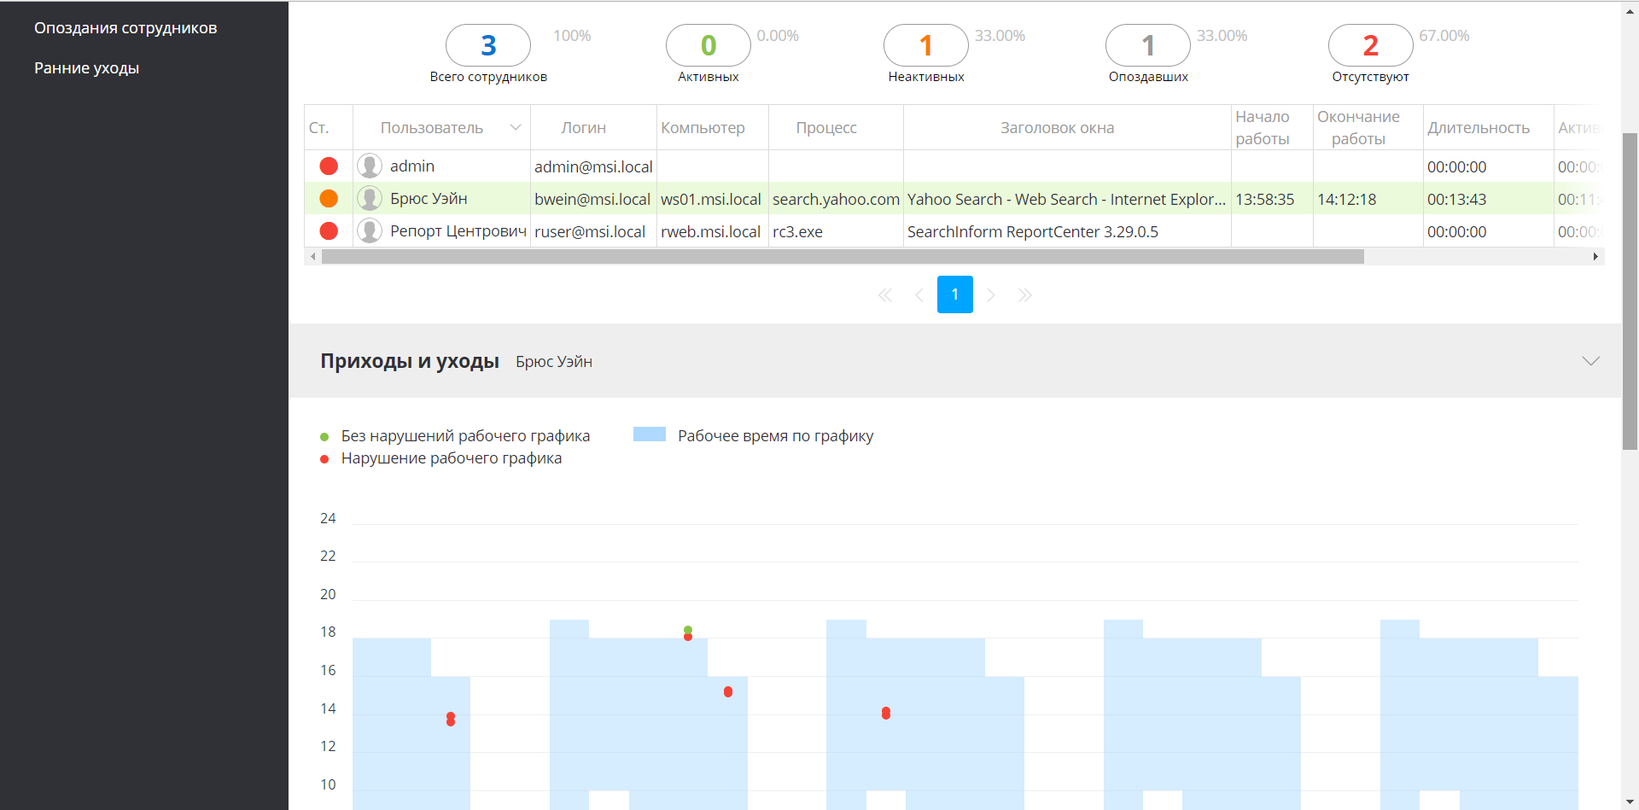Click the avatar icon of Репорт Центрович
Image resolution: width=1639 pixels, height=810 pixels.
pyautogui.click(x=370, y=230)
